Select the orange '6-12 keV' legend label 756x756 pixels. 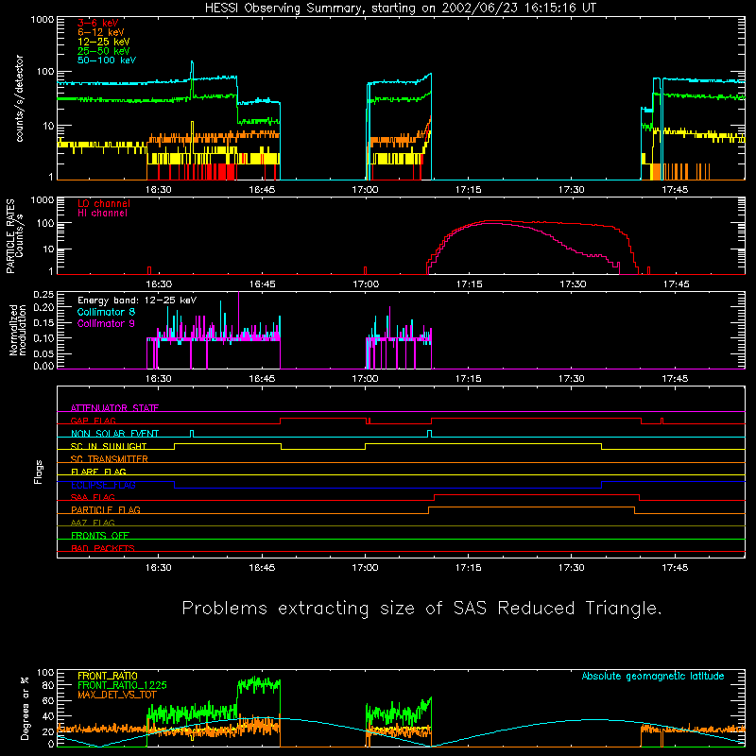pos(101,32)
